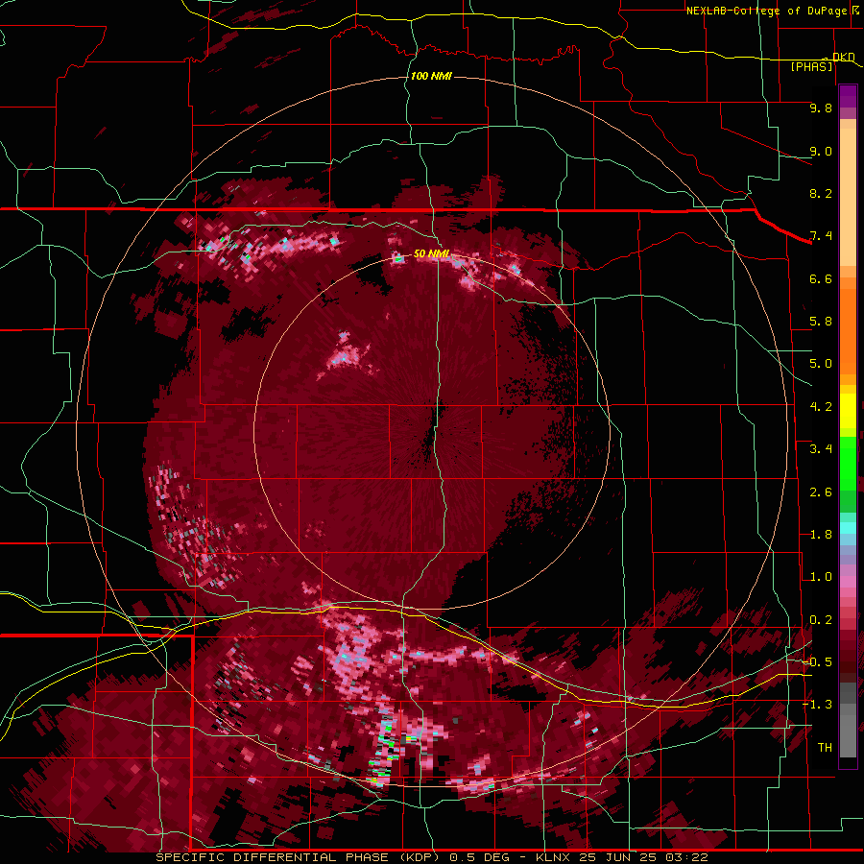Screen dimensions: 864x864
Task: Click the 9.0 value on the color scale
Action: pyautogui.click(x=821, y=151)
